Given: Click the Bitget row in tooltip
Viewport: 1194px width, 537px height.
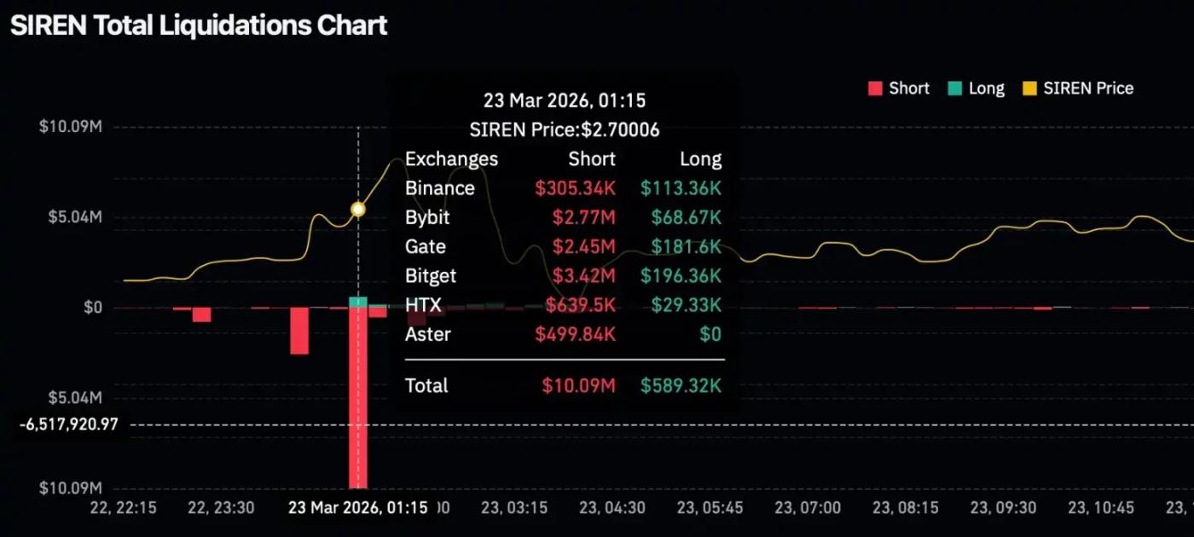Looking at the screenshot, I should click(431, 276).
